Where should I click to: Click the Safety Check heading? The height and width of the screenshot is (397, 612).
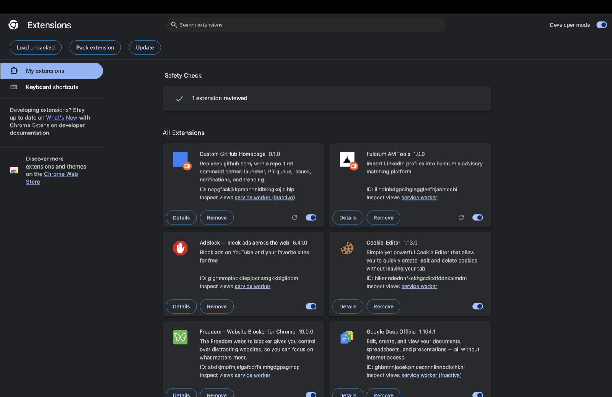[183, 76]
